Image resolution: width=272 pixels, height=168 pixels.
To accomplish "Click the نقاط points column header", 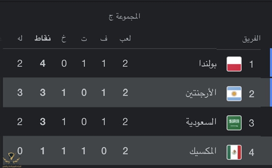I will [x=42, y=38].
